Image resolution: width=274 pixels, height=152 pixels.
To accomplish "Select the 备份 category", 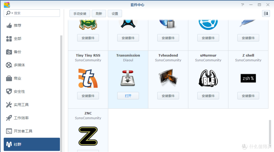I will point(32,52).
